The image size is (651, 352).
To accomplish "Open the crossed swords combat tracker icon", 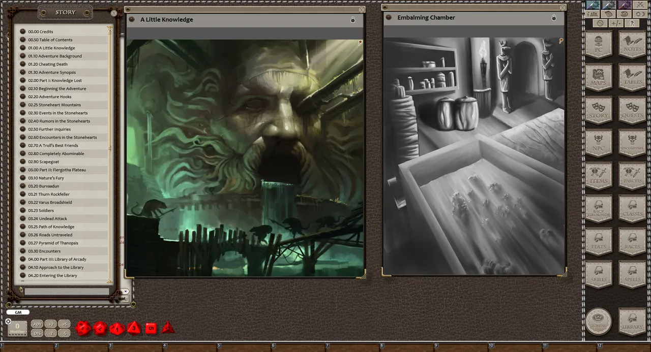I will click(x=640, y=5).
